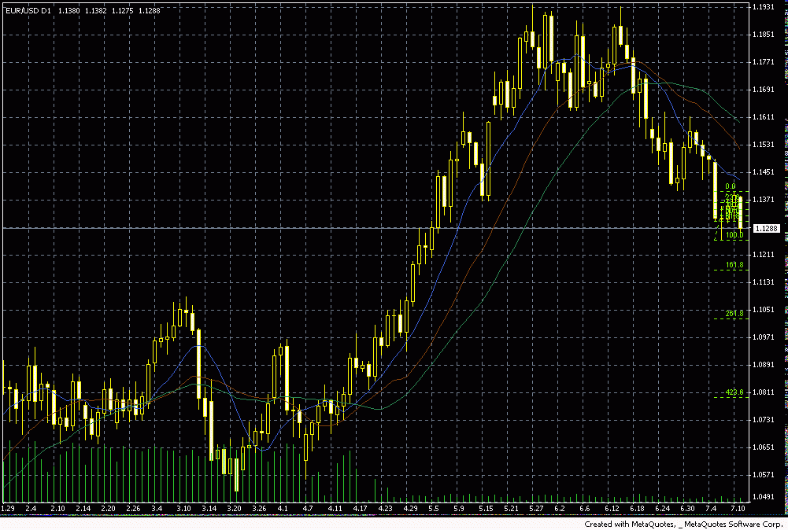
Task: Click the 4.17 date on time axis
Action: pos(361,509)
